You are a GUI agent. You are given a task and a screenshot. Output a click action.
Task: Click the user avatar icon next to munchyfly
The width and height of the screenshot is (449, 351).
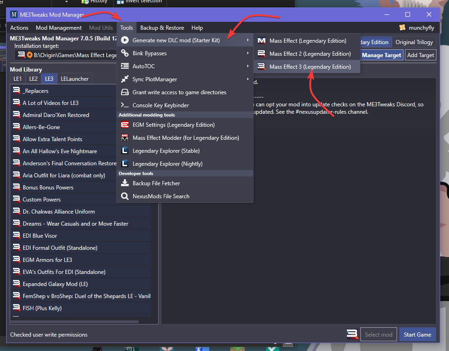[x=402, y=27]
